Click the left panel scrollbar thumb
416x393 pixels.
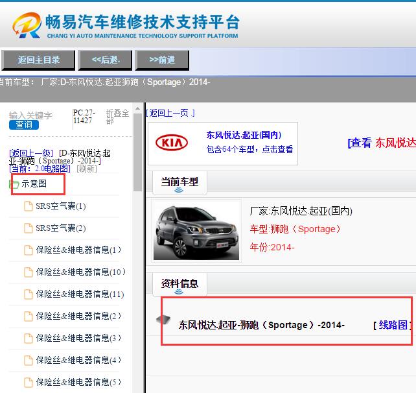point(137,152)
